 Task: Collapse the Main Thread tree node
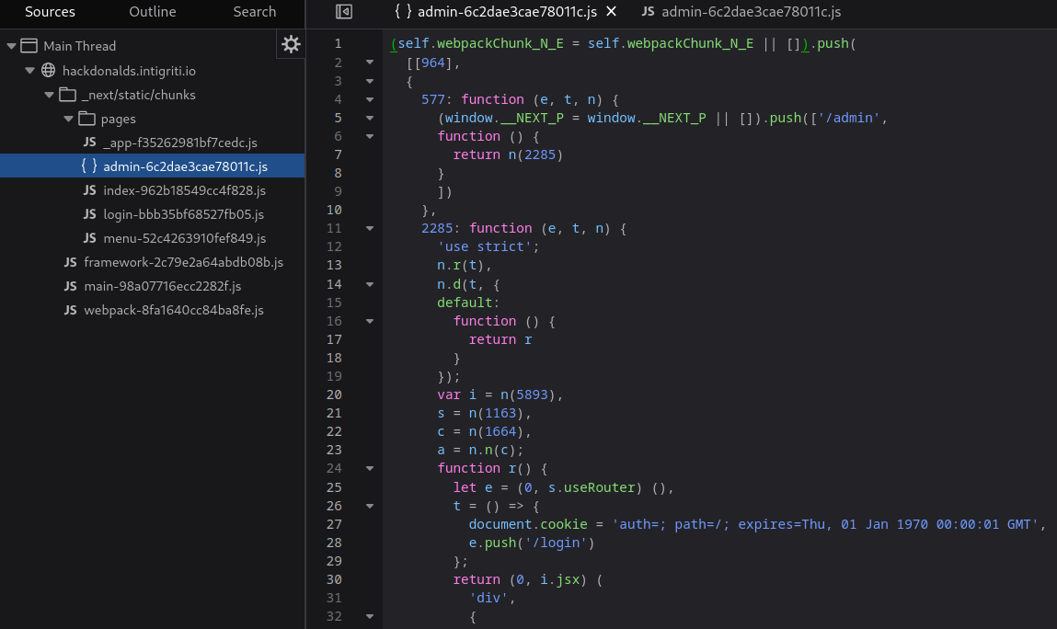[x=10, y=44]
